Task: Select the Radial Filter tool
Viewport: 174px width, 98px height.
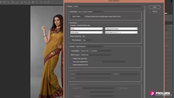Action: pyautogui.click(x=37, y=2)
